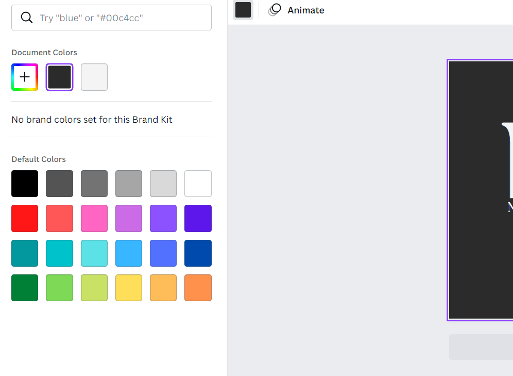513x376 pixels.
Task: Pick the yellow swatch in Default Colors
Action: tap(129, 288)
